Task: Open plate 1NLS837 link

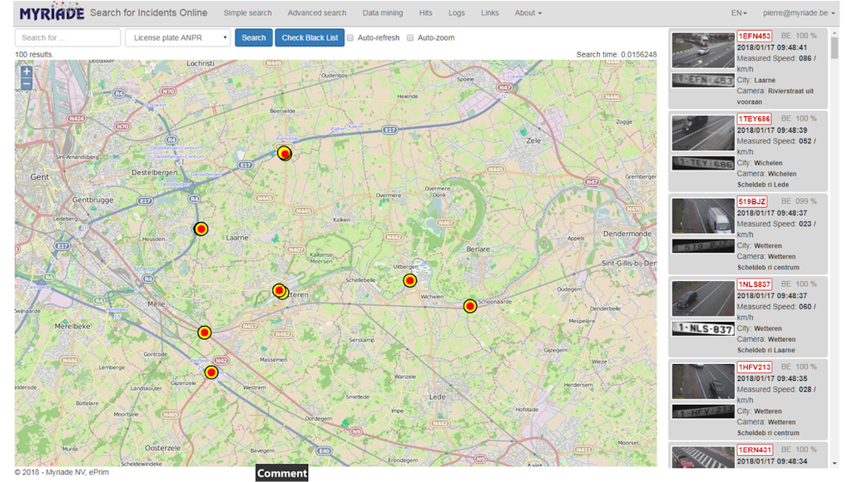Action: click(x=755, y=285)
